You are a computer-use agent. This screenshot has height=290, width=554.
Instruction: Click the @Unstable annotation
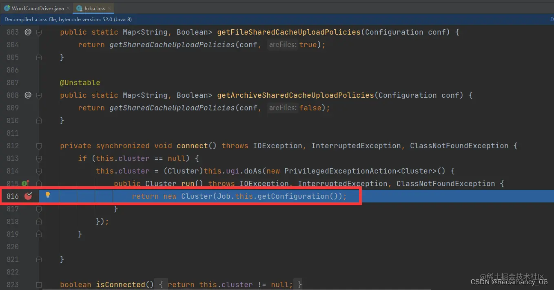pyautogui.click(x=80, y=83)
